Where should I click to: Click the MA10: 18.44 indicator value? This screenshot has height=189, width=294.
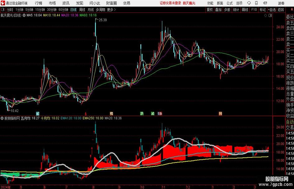pyautogui.click(x=51, y=15)
